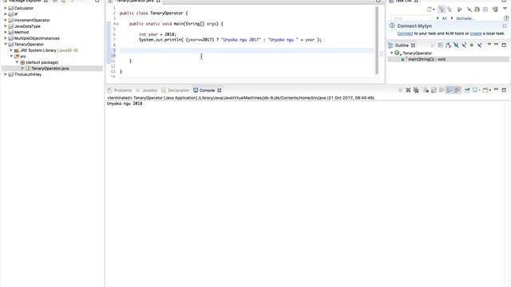Click Hide Completed Tasks icon in Task List
The width and height of the screenshot is (511, 287).
[x=469, y=10]
